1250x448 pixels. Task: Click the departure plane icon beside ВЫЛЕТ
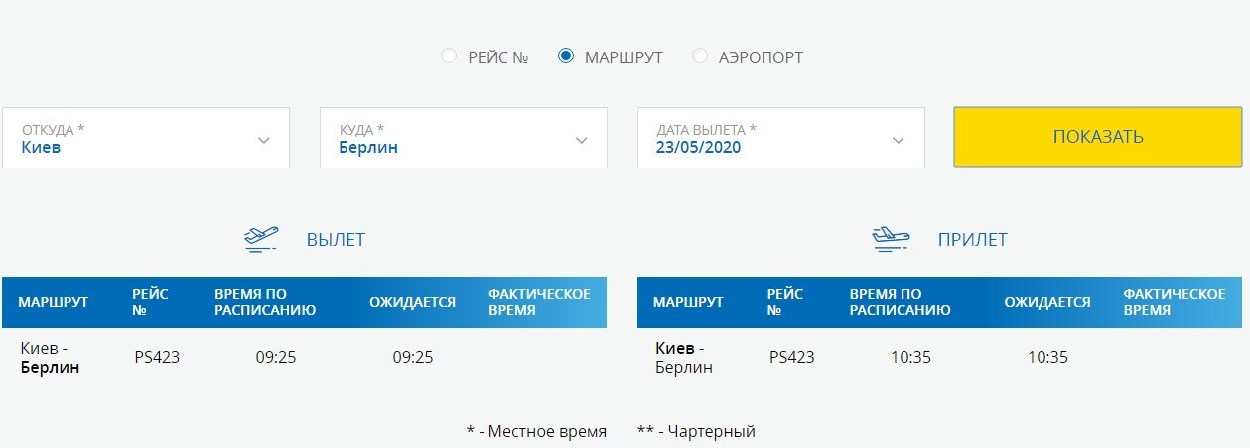point(260,239)
